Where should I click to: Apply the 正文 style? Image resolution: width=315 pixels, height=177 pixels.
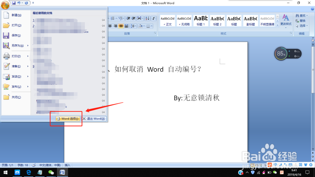pos(168,21)
